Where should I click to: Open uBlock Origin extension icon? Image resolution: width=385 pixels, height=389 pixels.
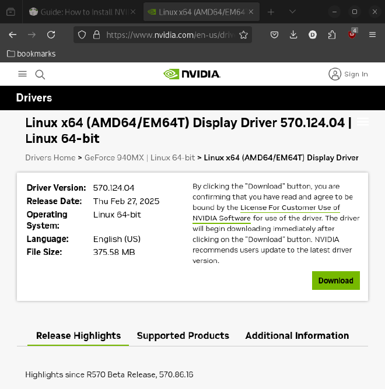352,34
